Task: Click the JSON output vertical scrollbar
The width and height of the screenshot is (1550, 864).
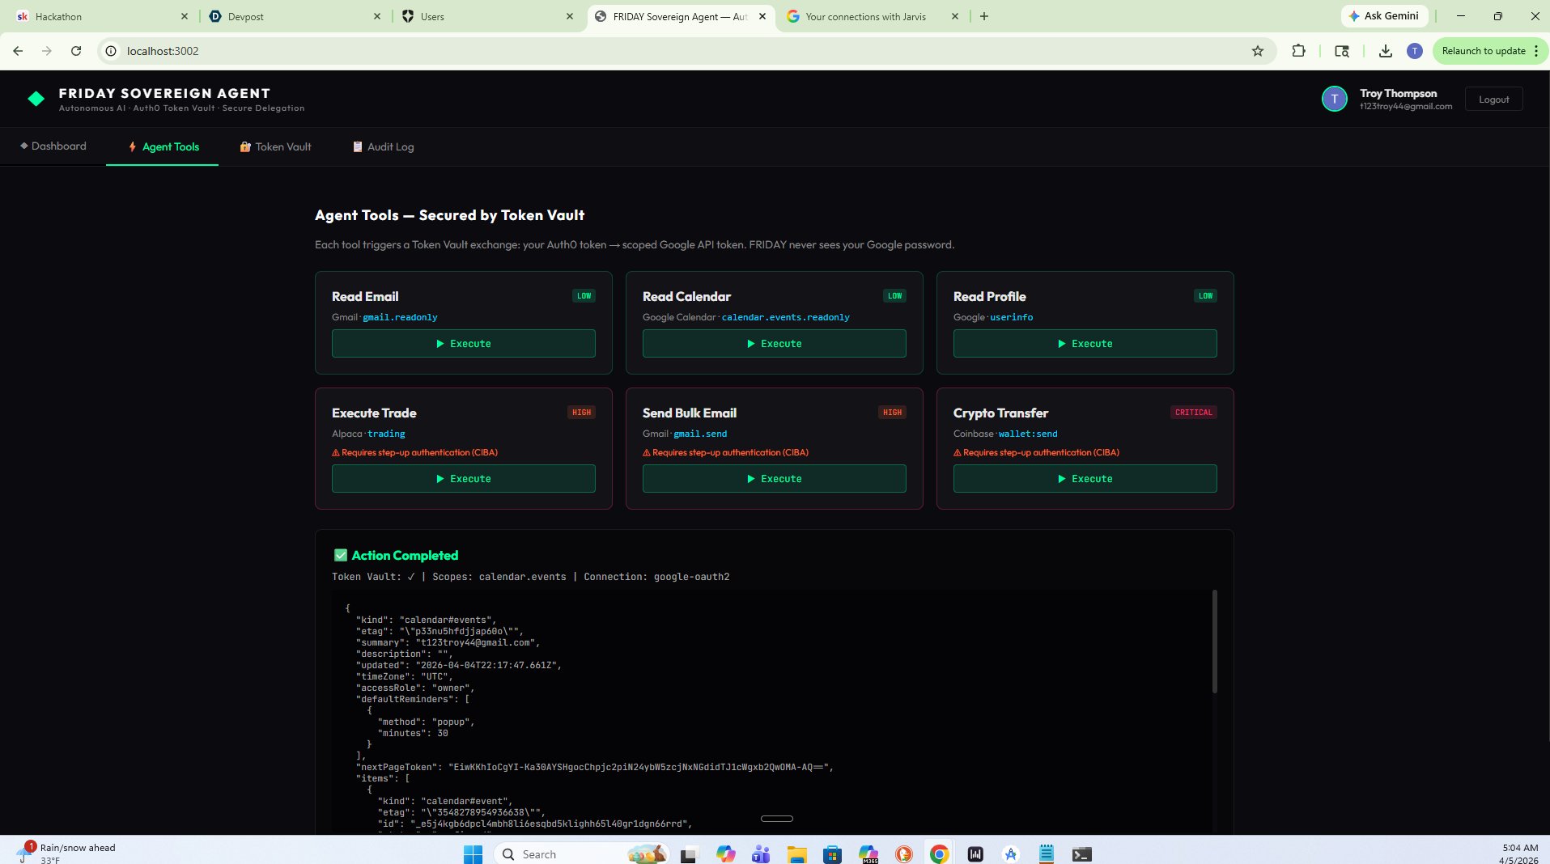Action: tap(1214, 642)
